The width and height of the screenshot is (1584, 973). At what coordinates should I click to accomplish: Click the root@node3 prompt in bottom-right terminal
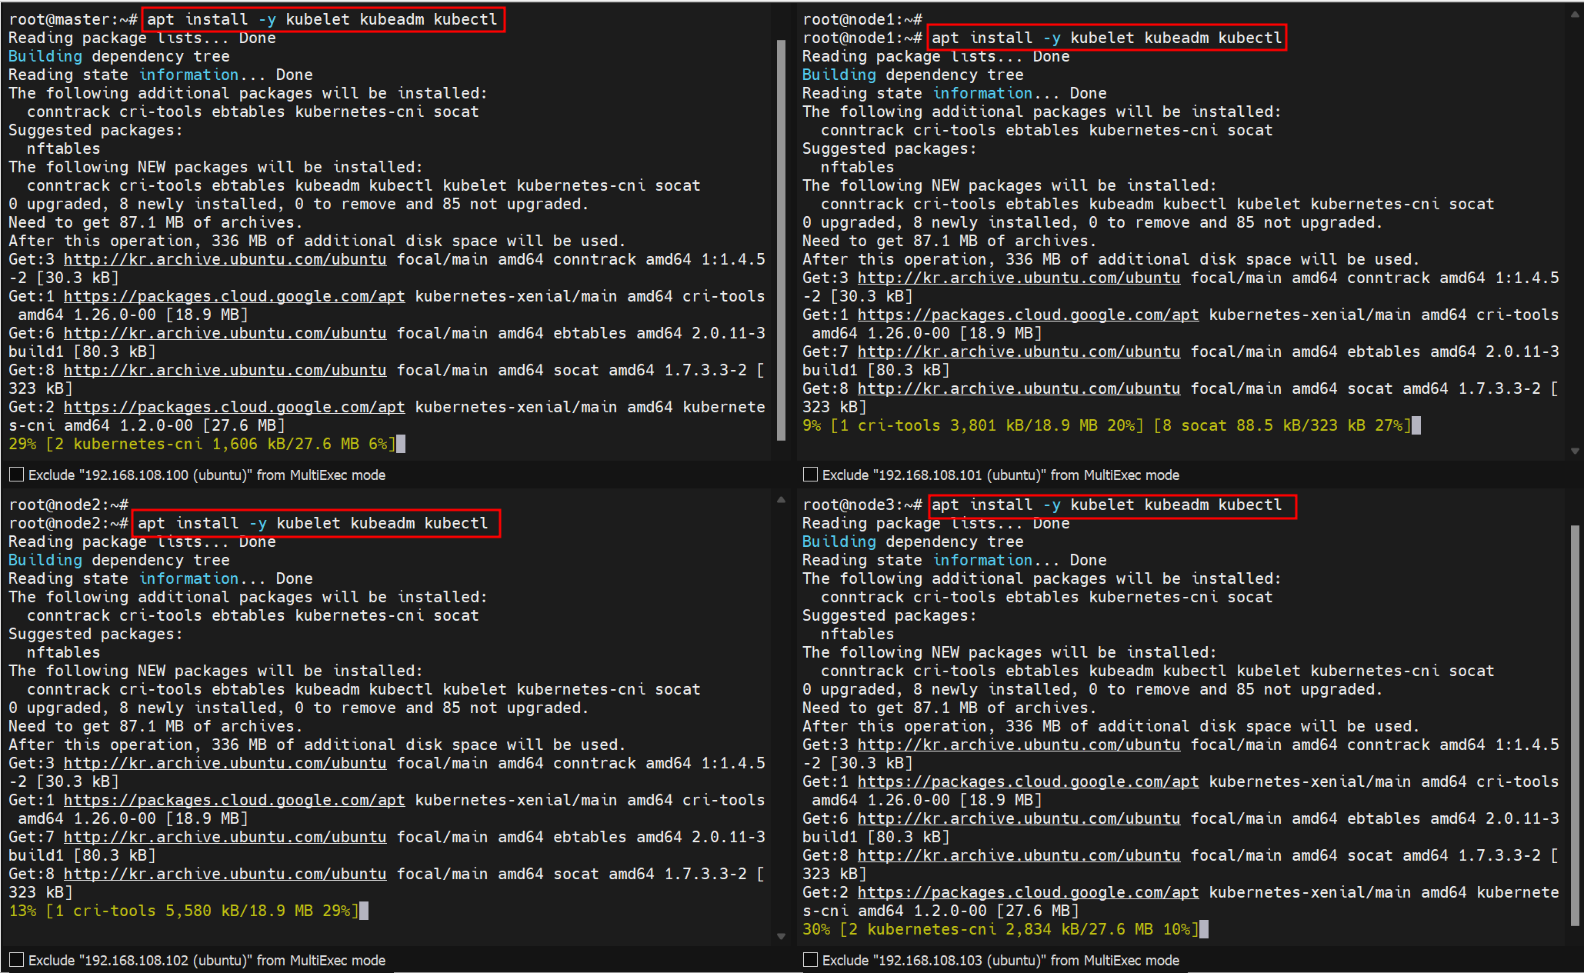[862, 505]
